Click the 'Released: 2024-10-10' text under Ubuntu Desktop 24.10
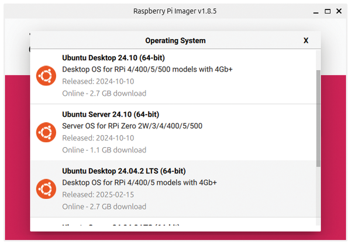The width and height of the screenshot is (351, 245). [98, 81]
